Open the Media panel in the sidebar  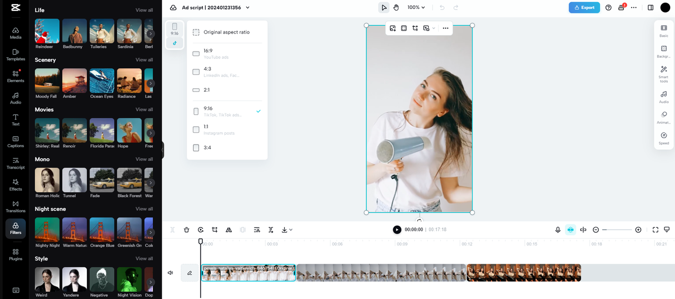(x=16, y=33)
